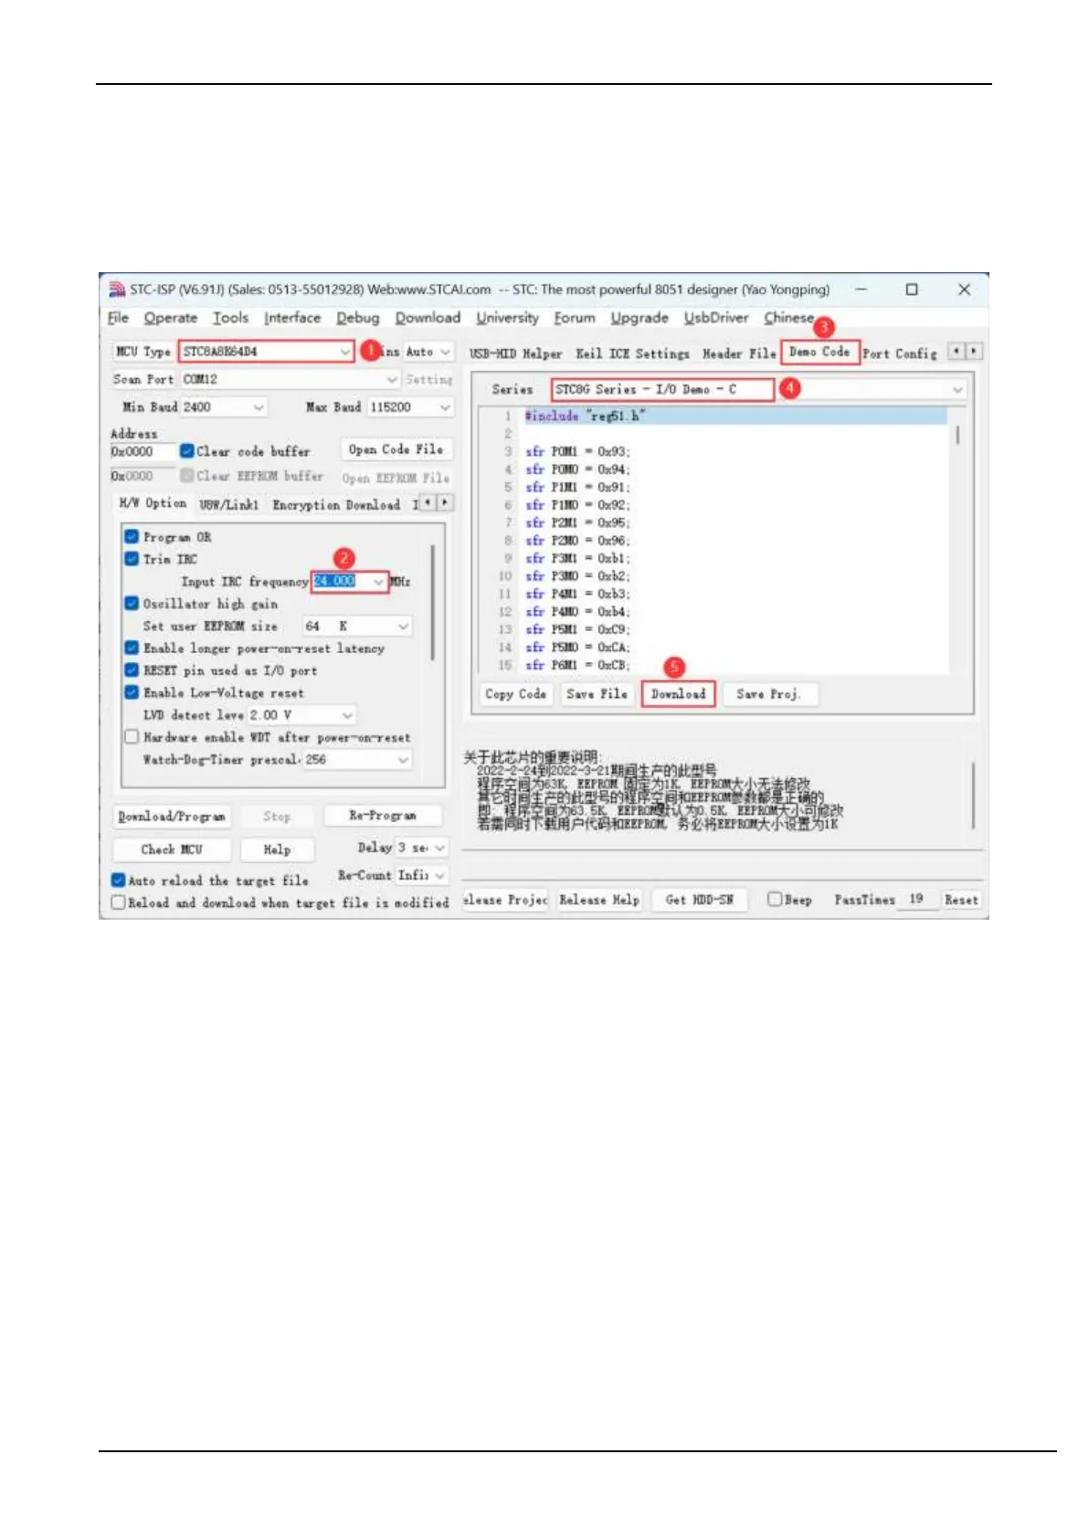Open the Upgrade menu
Viewport: 1088px width, 1538px height.
point(639,318)
